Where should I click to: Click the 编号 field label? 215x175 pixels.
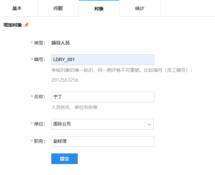pos(39,60)
